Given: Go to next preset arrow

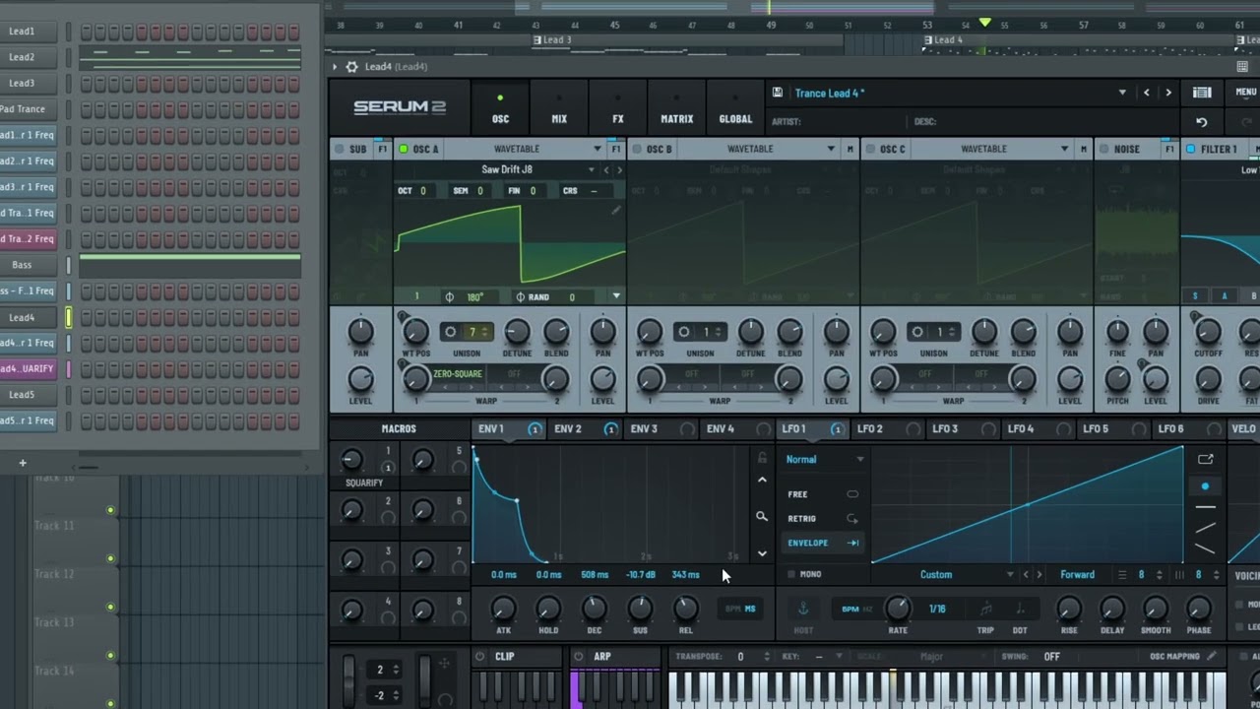Looking at the screenshot, I should [1168, 93].
